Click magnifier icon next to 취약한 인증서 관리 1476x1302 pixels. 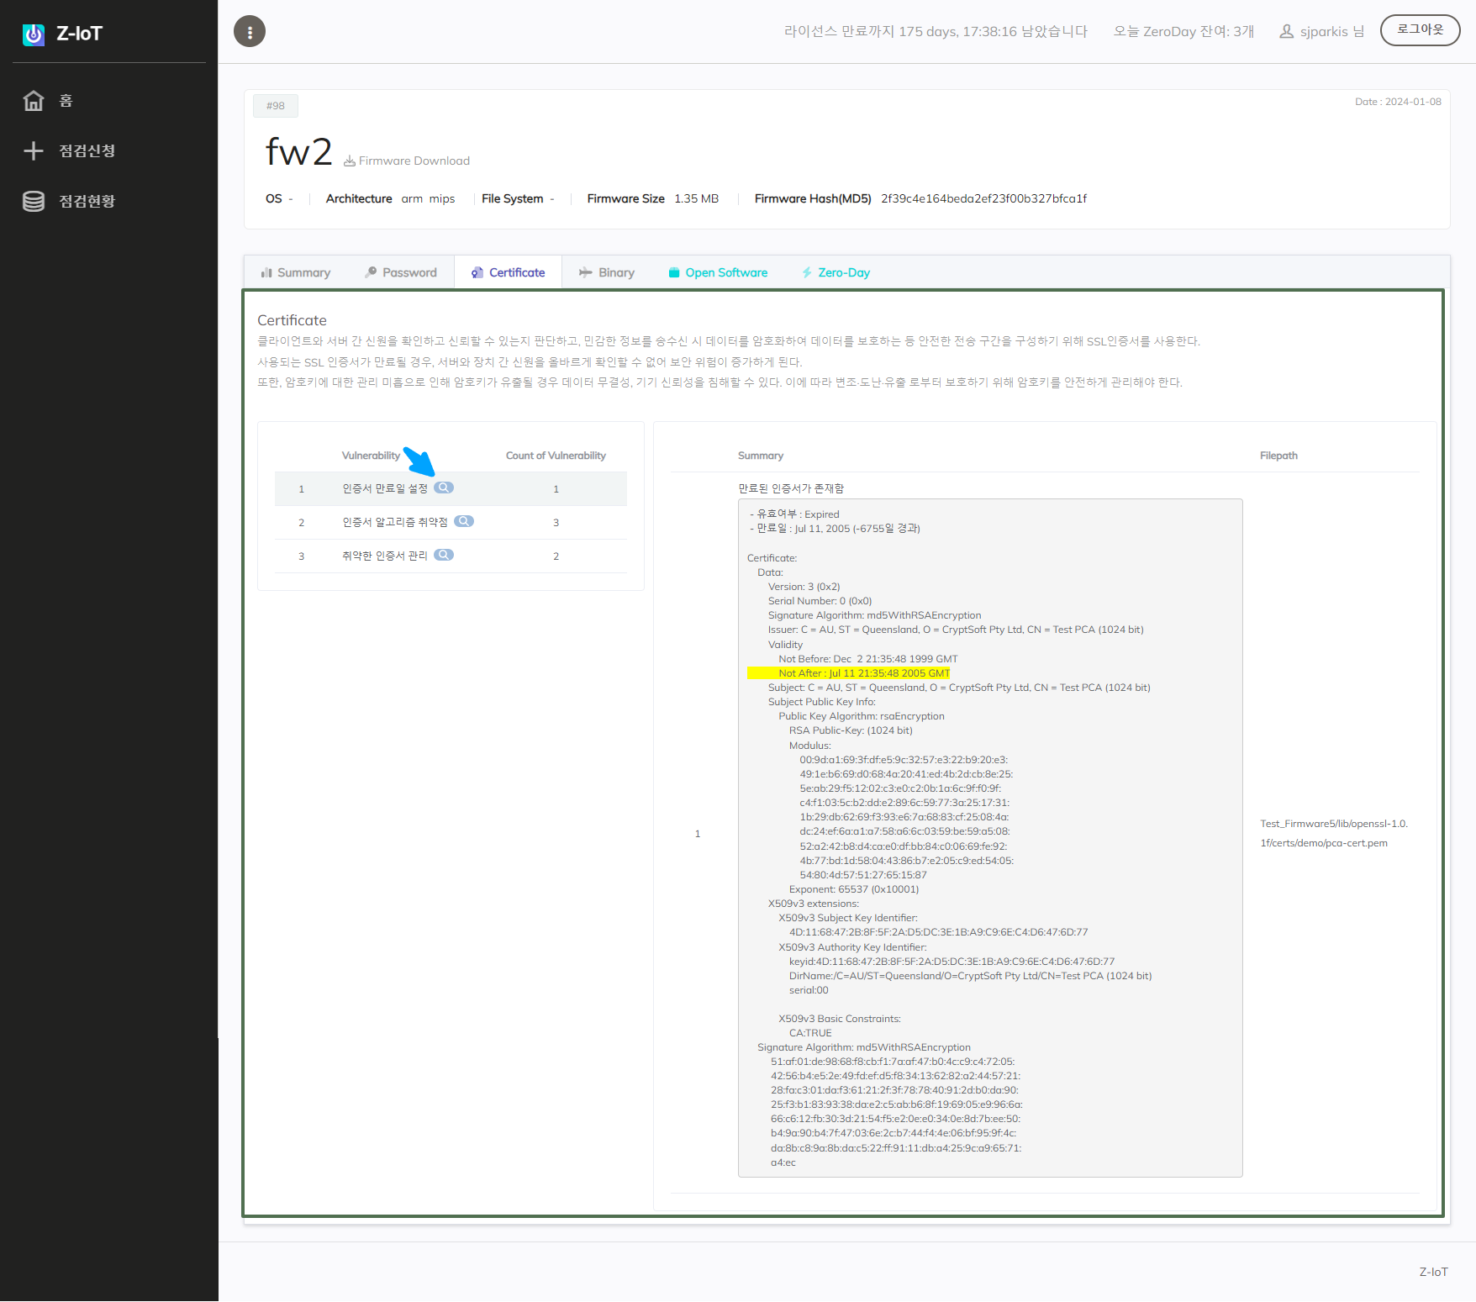point(444,556)
